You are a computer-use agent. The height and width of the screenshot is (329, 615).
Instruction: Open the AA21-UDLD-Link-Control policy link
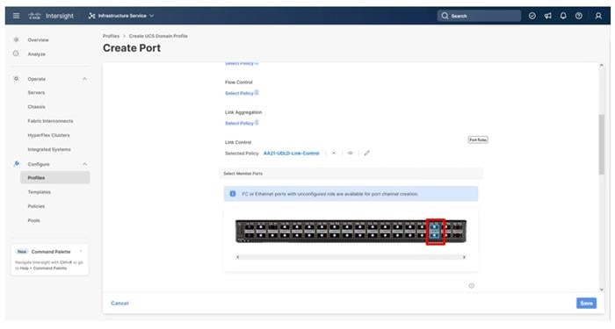click(x=292, y=154)
